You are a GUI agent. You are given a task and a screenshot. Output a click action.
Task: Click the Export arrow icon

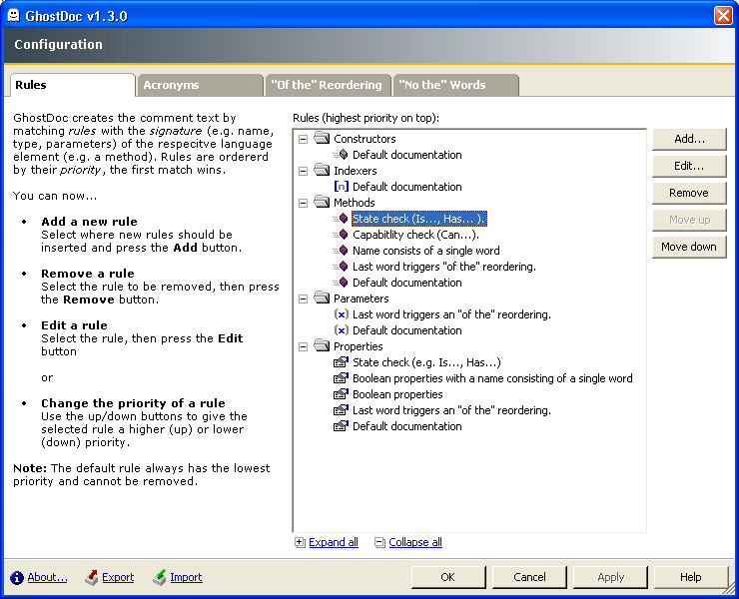tap(92, 577)
